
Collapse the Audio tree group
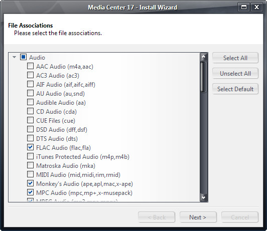[14, 57]
